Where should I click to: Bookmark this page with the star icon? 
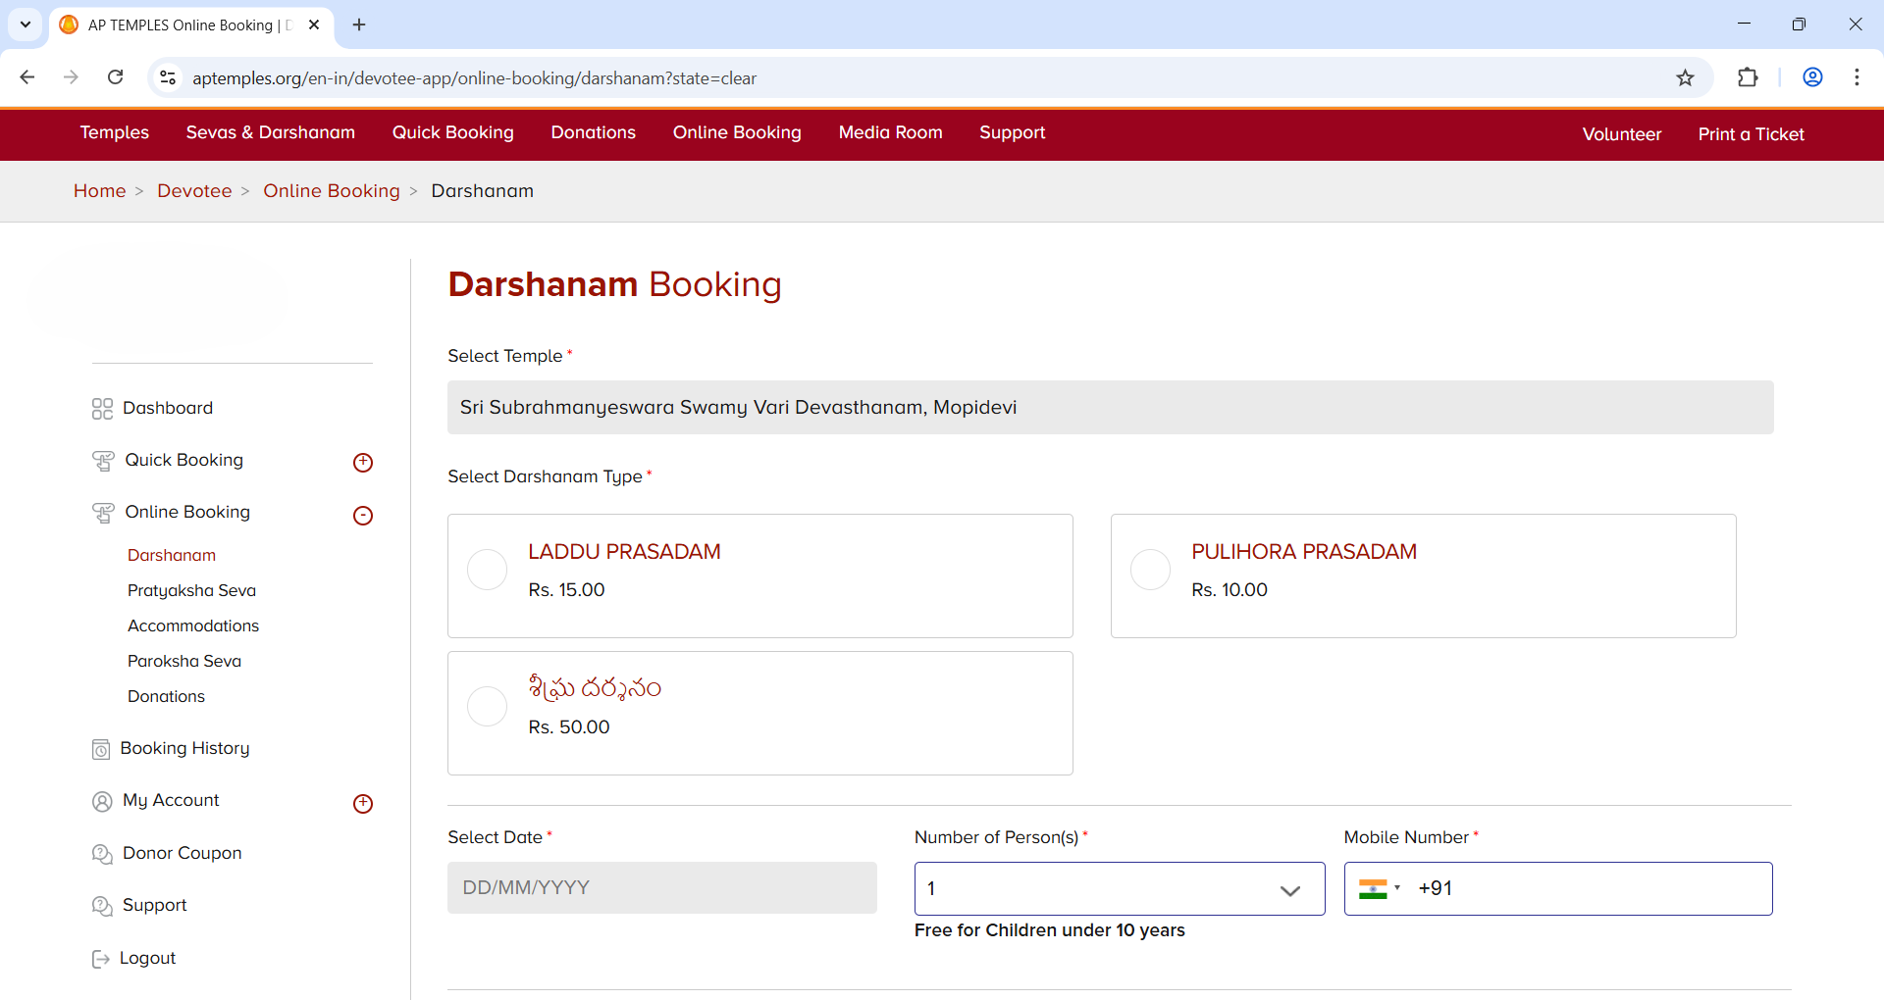pyautogui.click(x=1685, y=78)
